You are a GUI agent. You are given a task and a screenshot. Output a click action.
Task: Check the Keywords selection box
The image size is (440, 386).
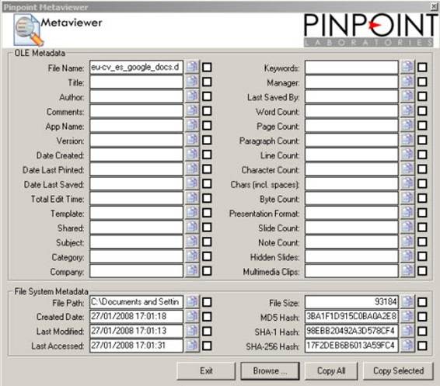tap(422, 68)
